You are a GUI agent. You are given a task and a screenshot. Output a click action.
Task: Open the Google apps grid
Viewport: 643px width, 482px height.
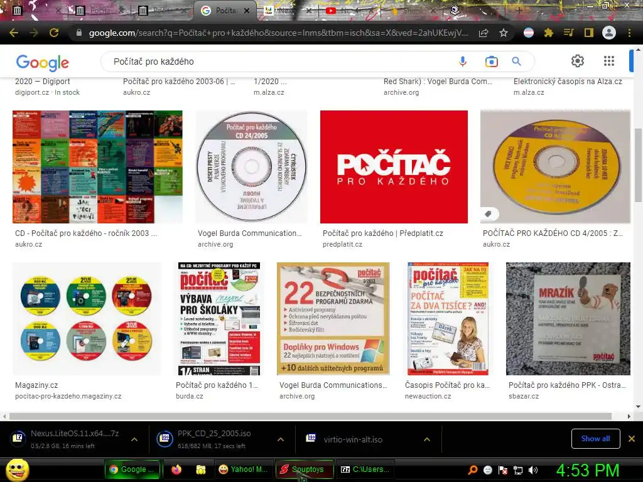click(x=609, y=61)
